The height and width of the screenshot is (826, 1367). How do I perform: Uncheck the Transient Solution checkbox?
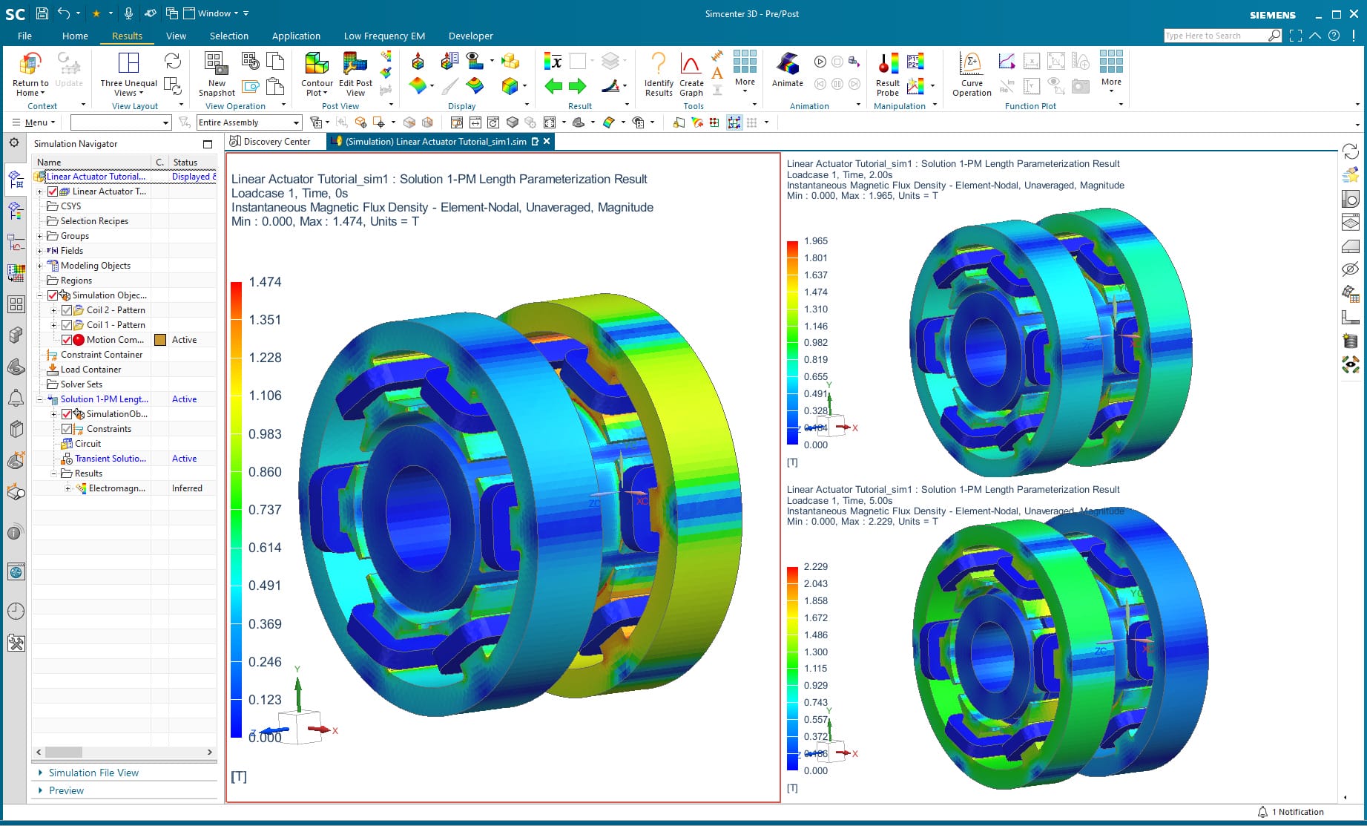click(x=67, y=459)
